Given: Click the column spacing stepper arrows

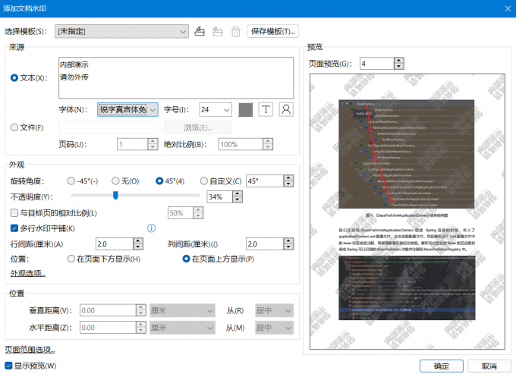Looking at the screenshot, I should 288,244.
